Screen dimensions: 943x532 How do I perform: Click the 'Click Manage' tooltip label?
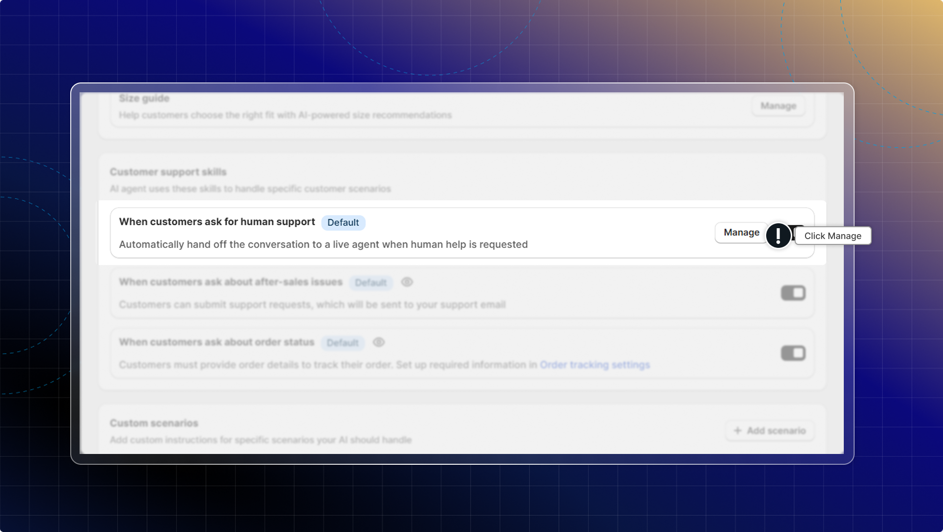[x=832, y=236]
